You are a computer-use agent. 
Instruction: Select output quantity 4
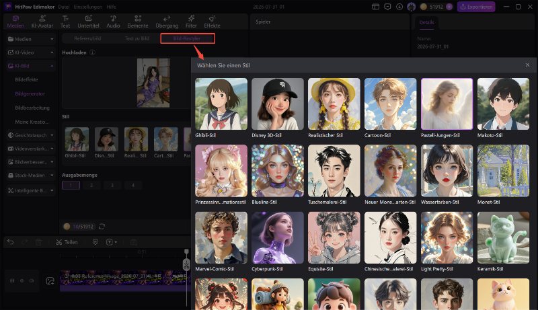132,185
